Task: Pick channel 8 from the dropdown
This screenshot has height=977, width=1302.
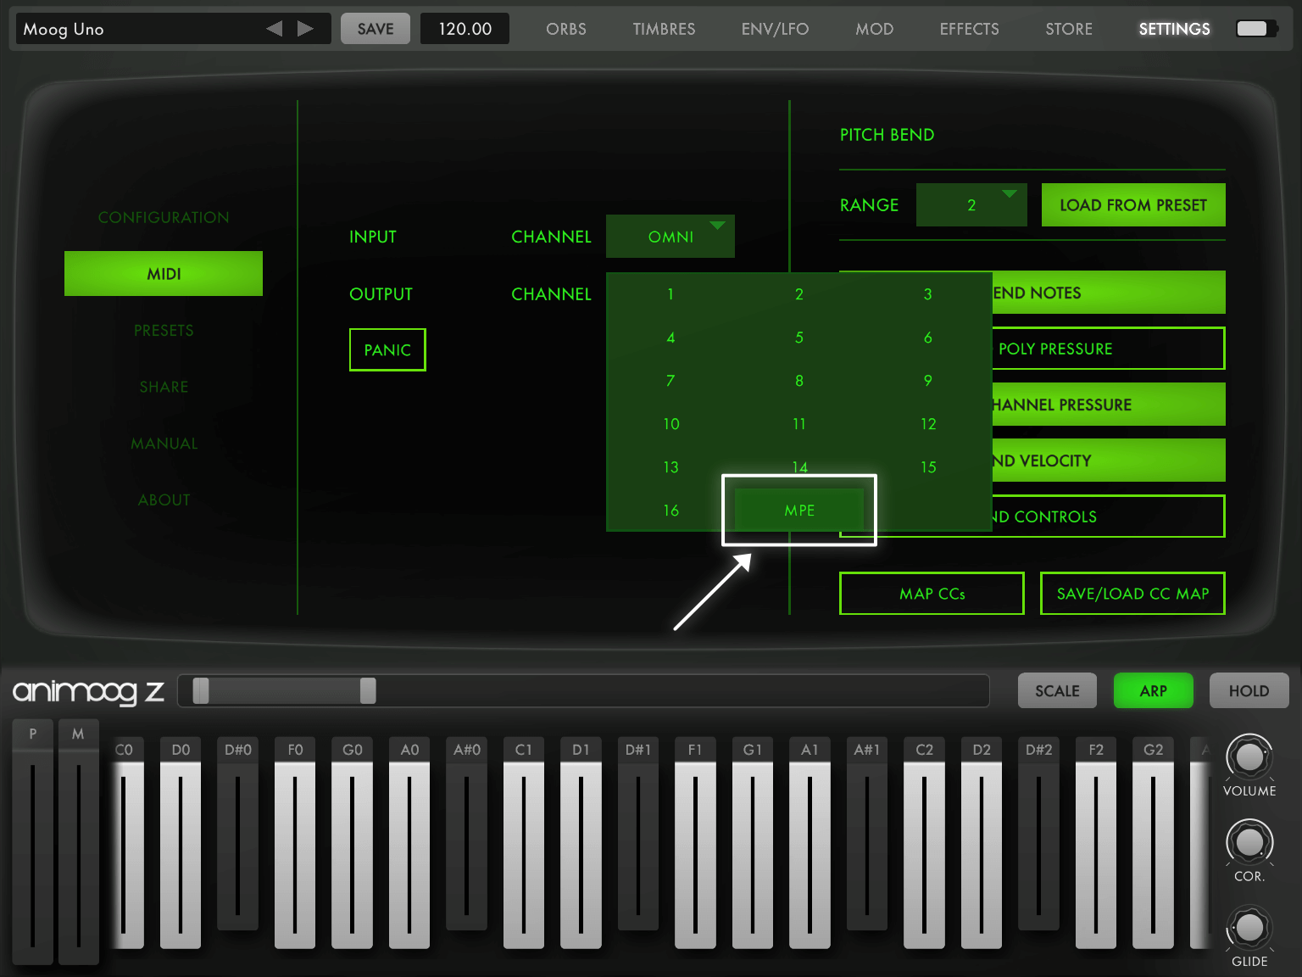Action: (x=799, y=381)
